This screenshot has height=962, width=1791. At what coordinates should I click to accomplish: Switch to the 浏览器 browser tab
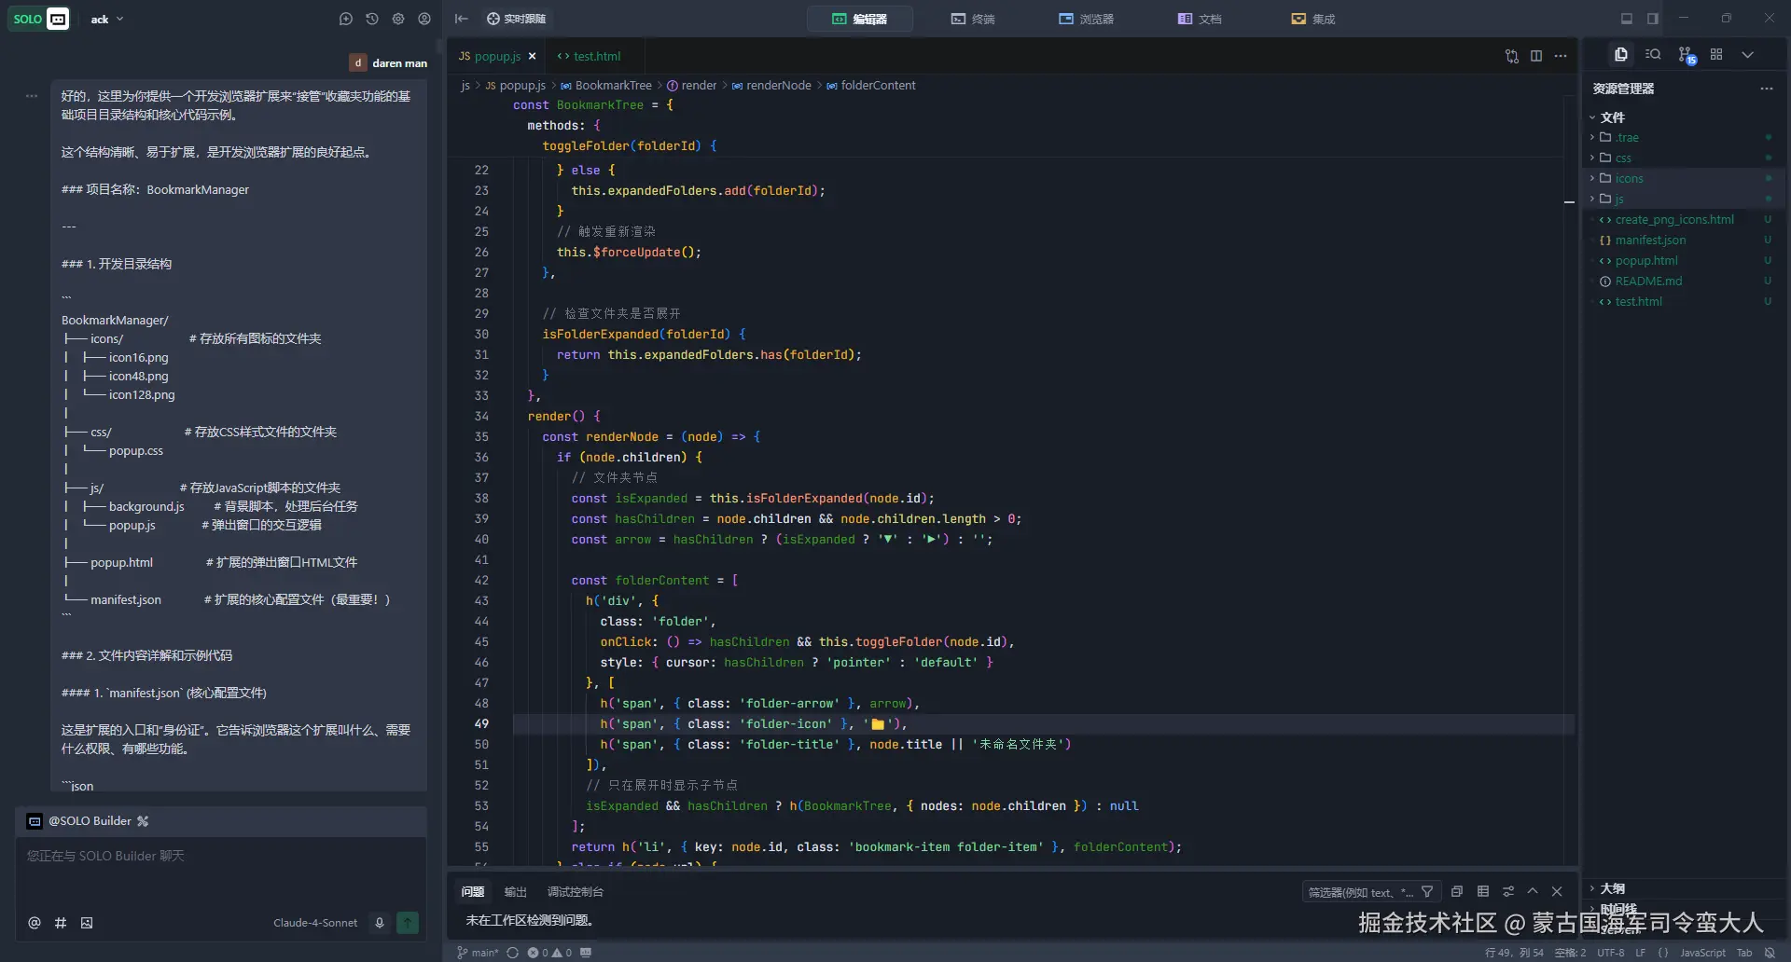[1086, 19]
